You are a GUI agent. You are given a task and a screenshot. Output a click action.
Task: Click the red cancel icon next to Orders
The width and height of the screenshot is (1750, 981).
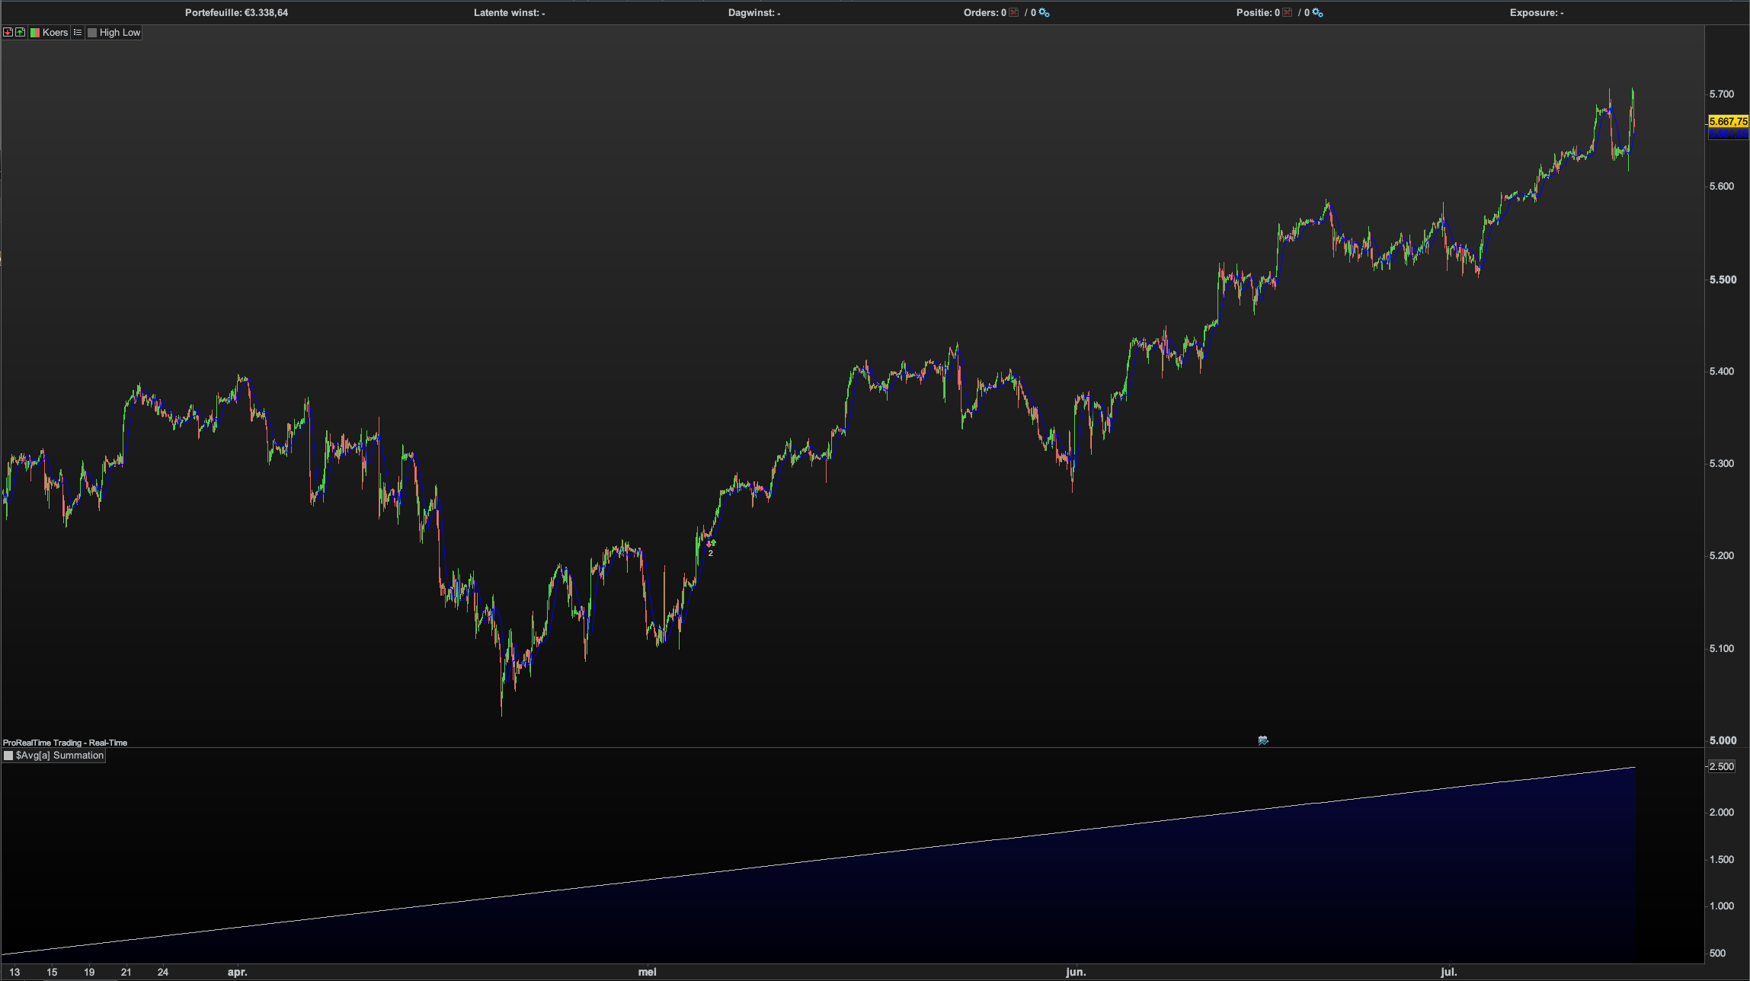(x=1014, y=12)
